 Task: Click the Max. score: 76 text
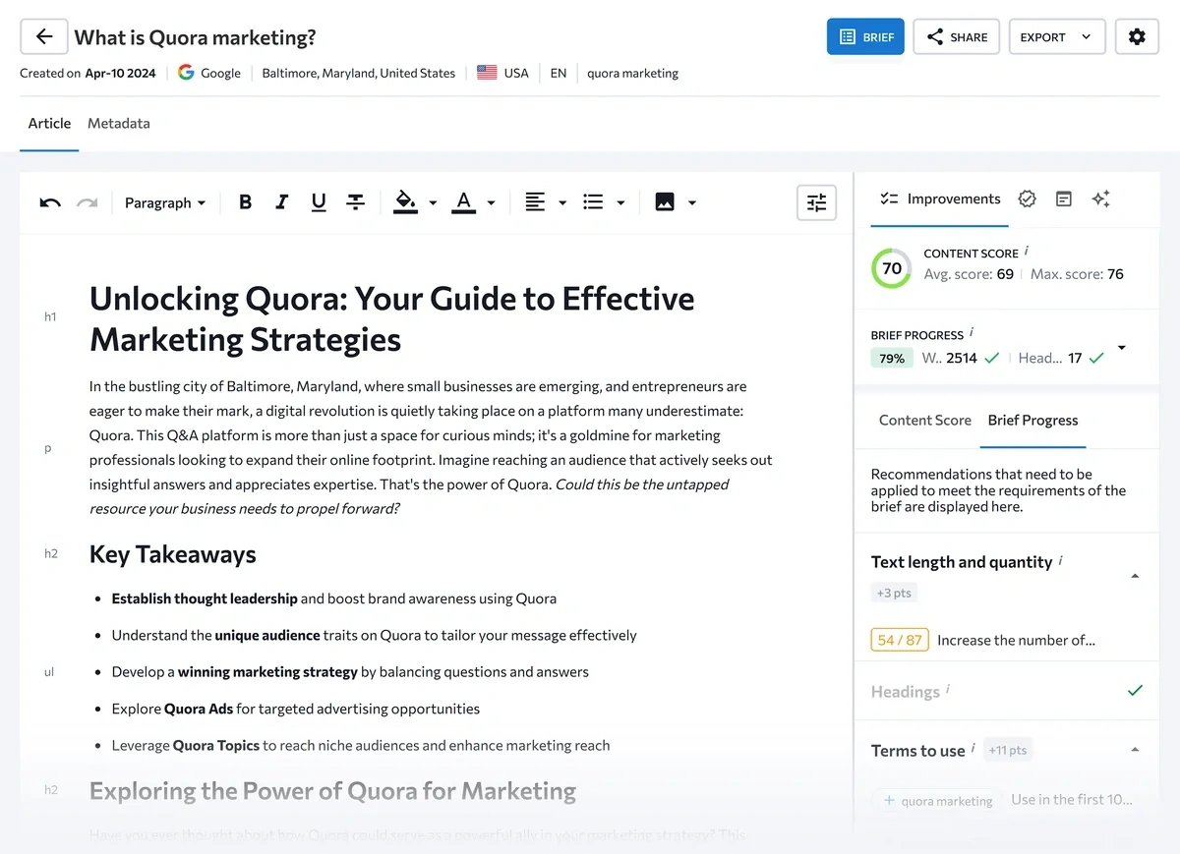(x=1077, y=274)
